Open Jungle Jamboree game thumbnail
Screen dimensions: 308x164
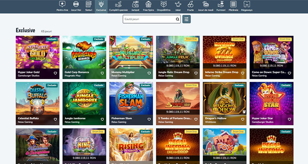coord(84,98)
